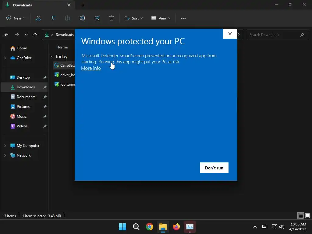Click the Copy icon in toolbar
This screenshot has width=312, height=234.
click(x=53, y=18)
